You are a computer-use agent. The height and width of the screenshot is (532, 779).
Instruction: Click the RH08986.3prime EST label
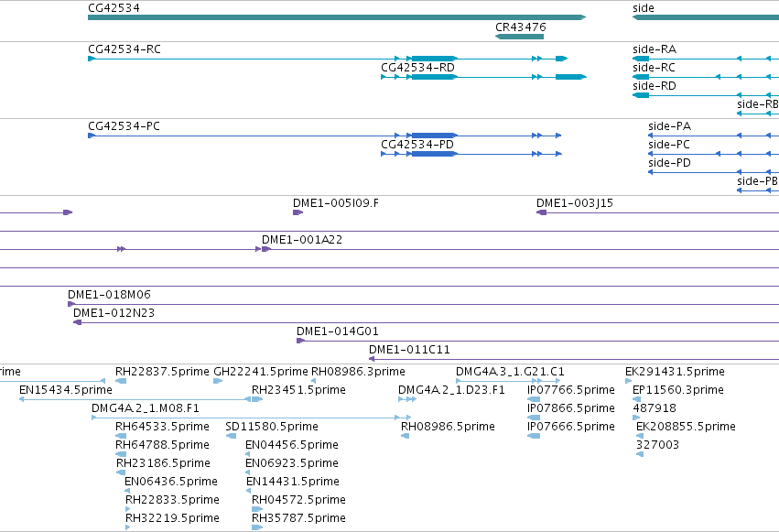[x=358, y=372]
